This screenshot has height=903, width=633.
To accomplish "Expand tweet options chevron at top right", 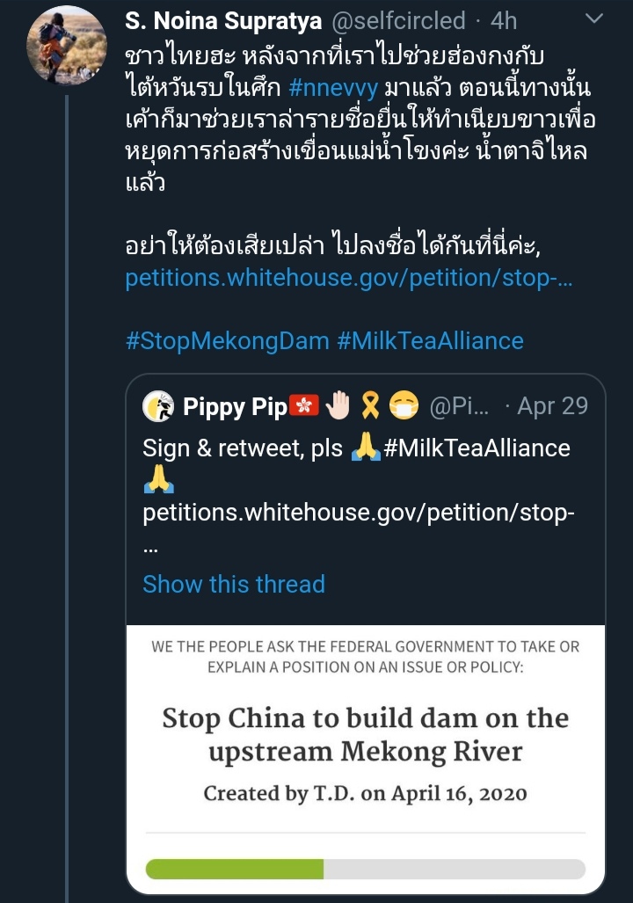I will click(x=594, y=18).
